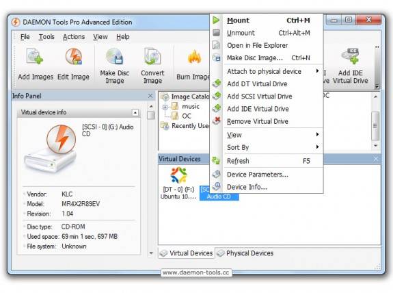Choose Mount from the context menu

pos(267,21)
